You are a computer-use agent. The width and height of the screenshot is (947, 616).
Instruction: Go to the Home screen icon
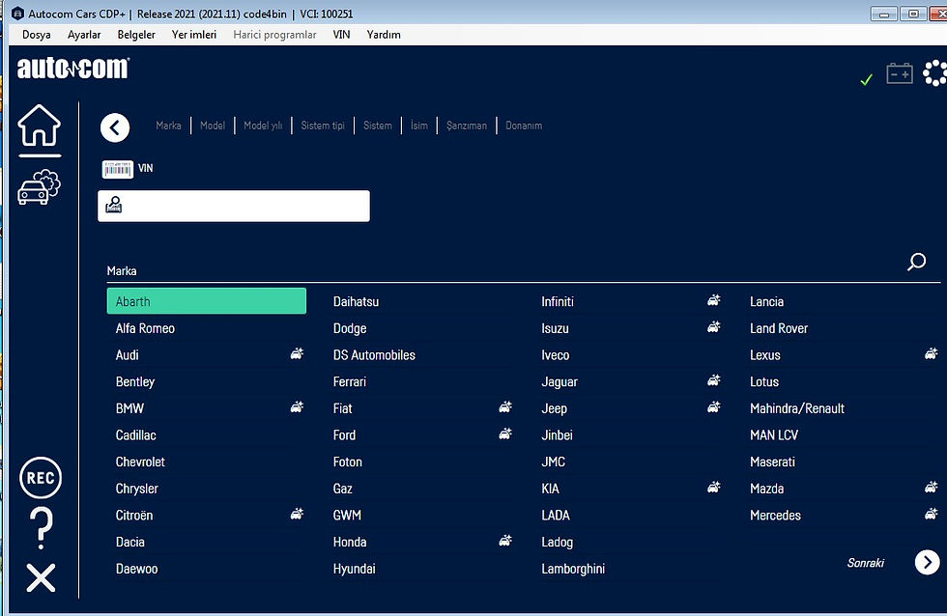click(x=40, y=126)
